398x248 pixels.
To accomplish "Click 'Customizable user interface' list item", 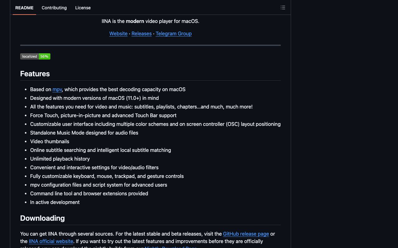I will point(155,124).
